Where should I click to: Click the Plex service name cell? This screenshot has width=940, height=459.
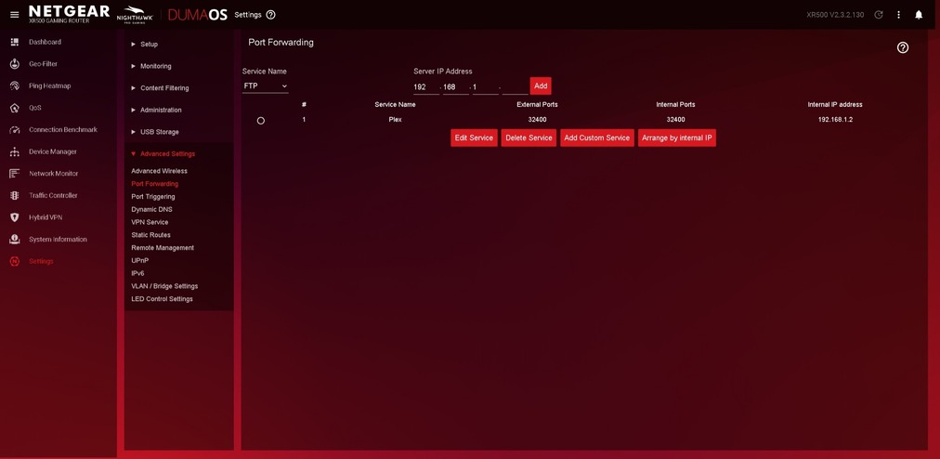click(395, 120)
